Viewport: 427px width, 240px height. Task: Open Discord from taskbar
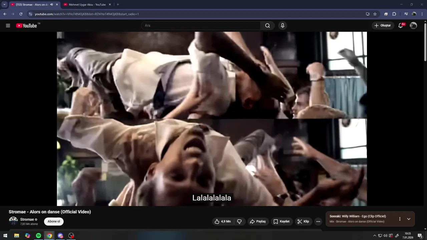[x=60, y=236]
